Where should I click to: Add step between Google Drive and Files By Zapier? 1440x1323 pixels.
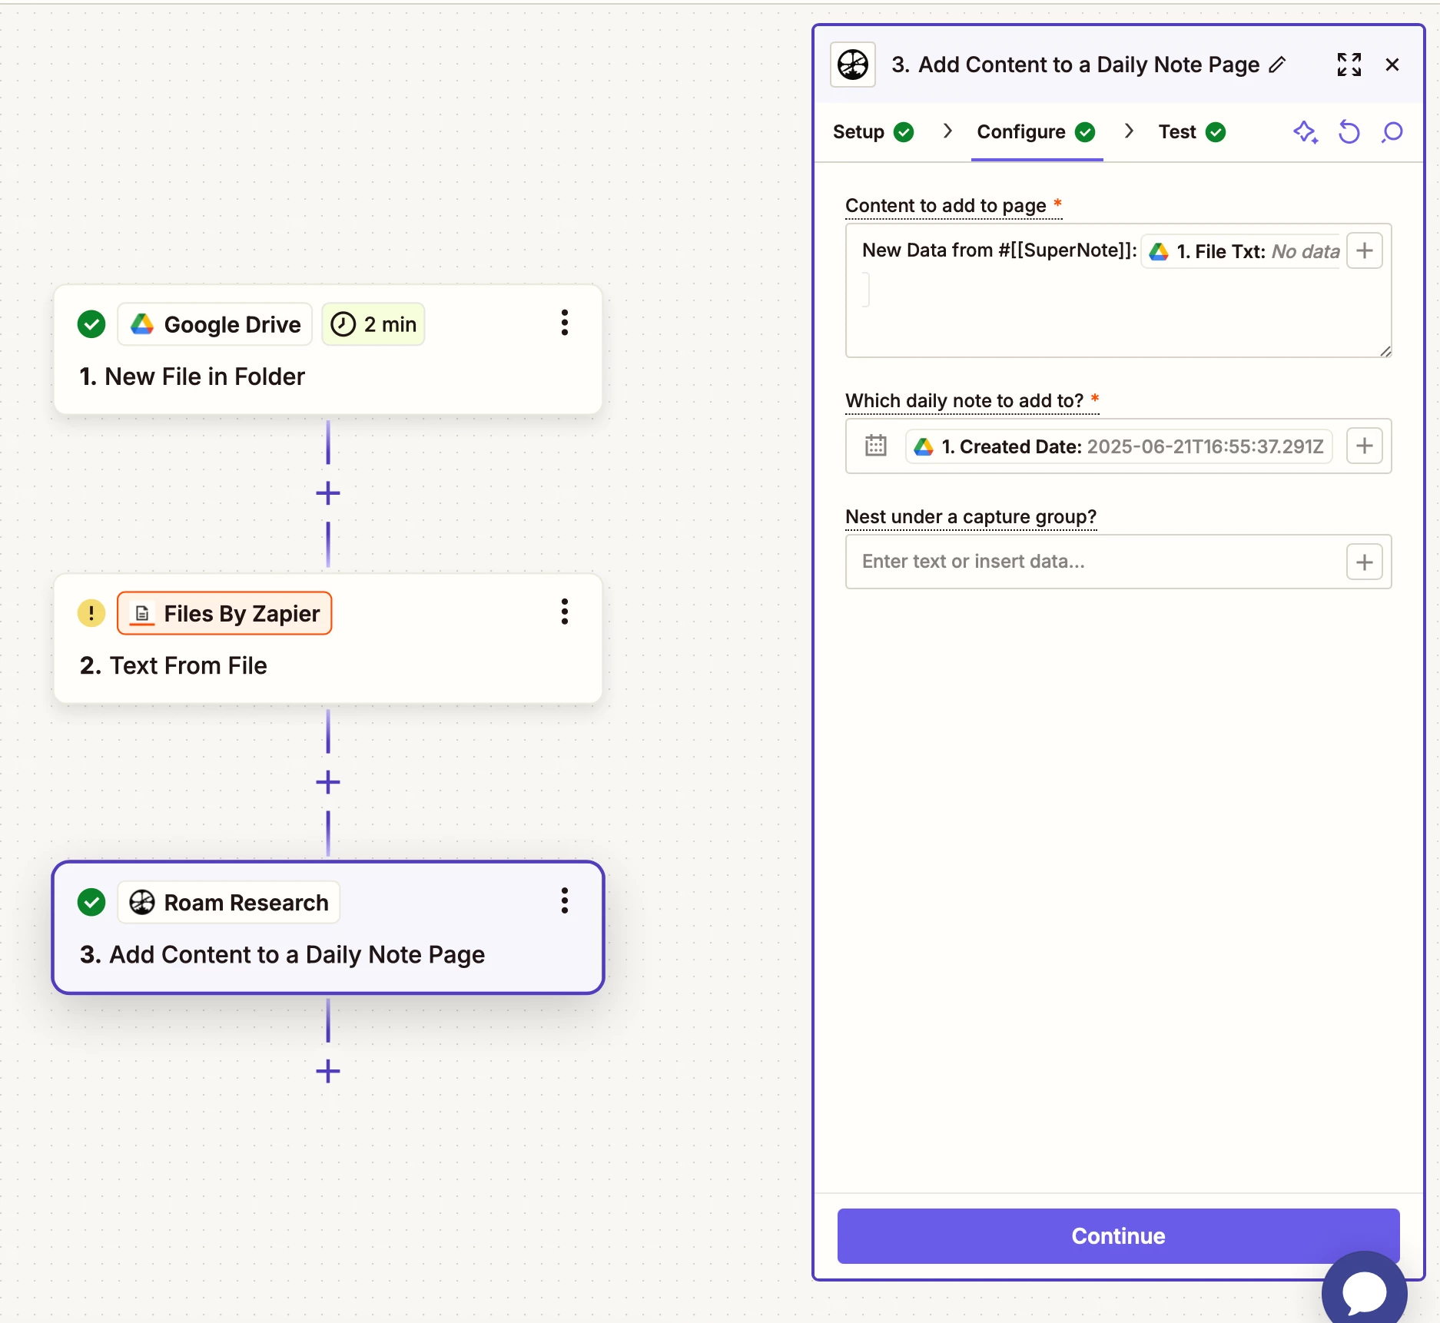click(x=328, y=493)
